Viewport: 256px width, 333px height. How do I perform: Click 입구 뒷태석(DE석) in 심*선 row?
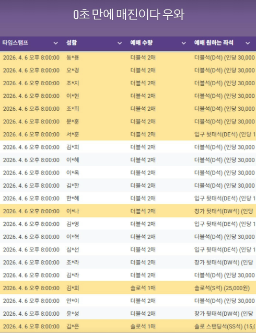225,249
